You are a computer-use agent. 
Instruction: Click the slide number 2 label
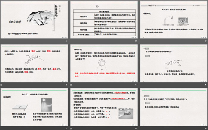tap(136, 41)
